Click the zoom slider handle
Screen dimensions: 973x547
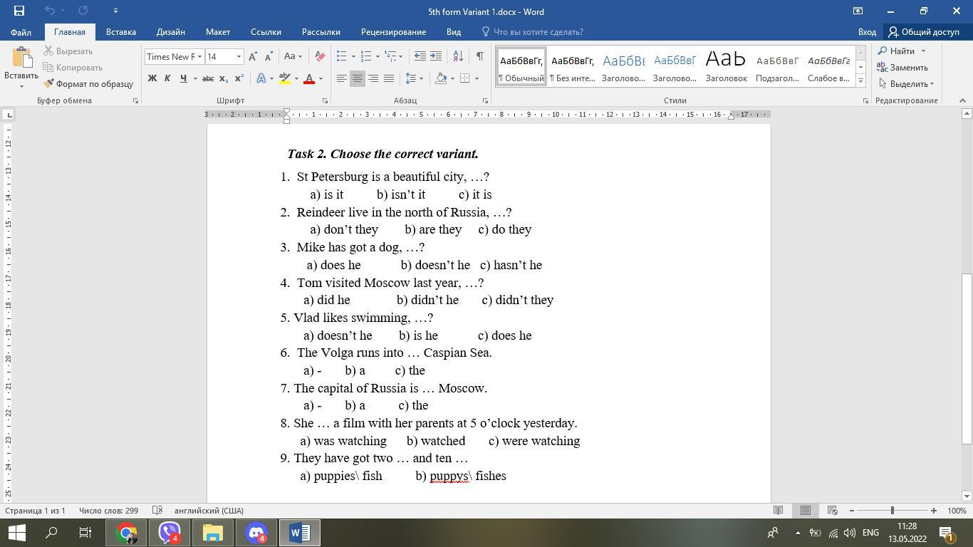tap(892, 511)
